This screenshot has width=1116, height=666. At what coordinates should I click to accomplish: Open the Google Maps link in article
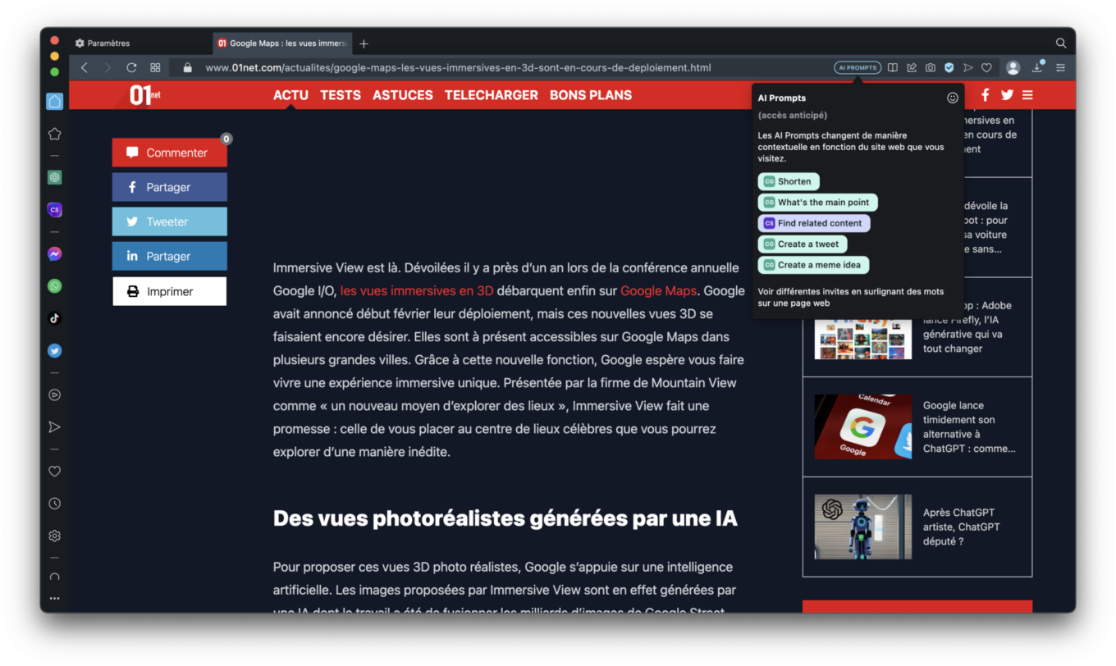click(x=658, y=290)
